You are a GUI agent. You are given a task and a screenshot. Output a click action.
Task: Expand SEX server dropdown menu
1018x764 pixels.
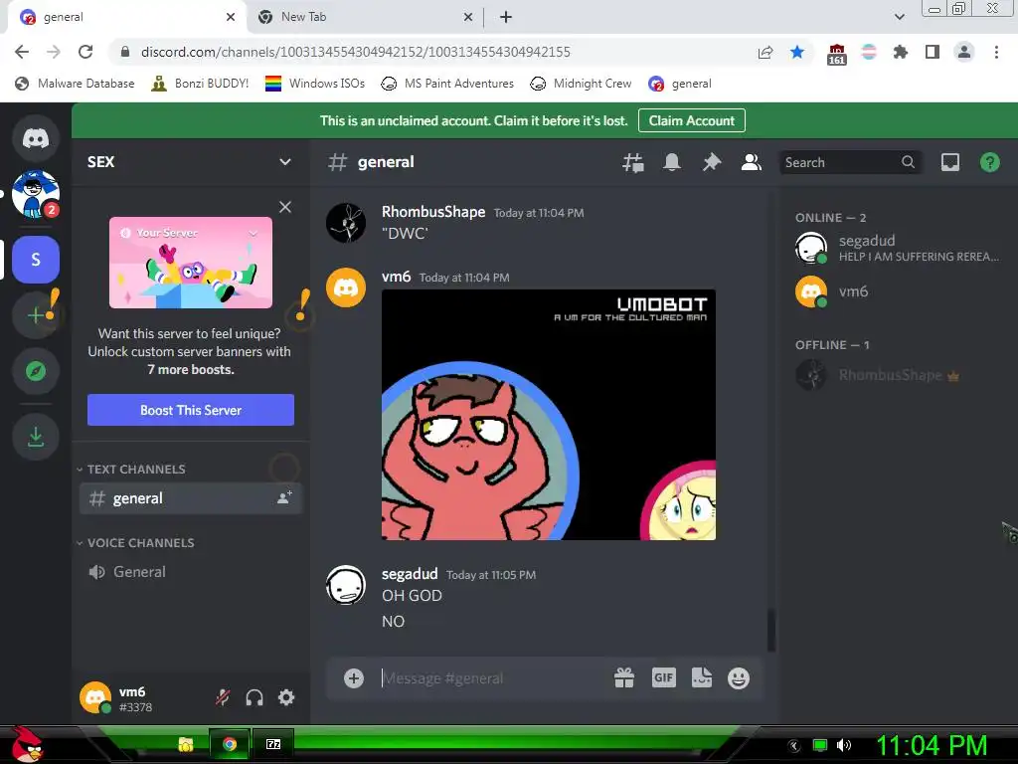[285, 162]
